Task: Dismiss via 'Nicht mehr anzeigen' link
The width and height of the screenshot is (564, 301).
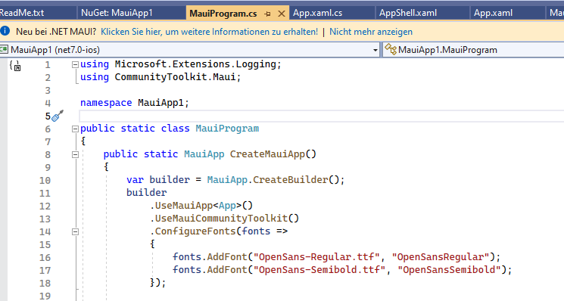Action: (x=371, y=32)
